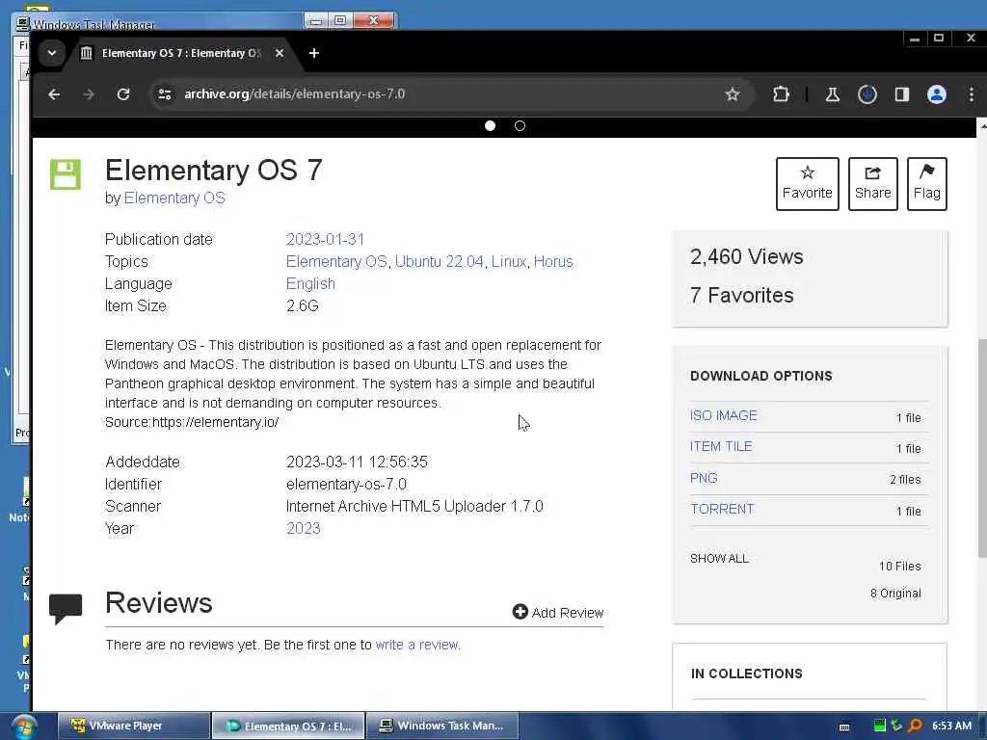
Task: Open the English language link
Action: (x=310, y=284)
